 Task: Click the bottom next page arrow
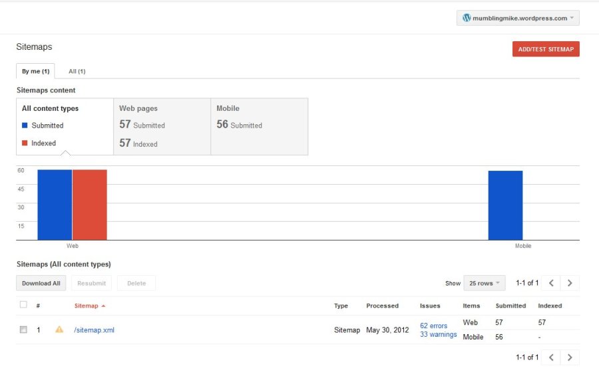[x=570, y=357]
